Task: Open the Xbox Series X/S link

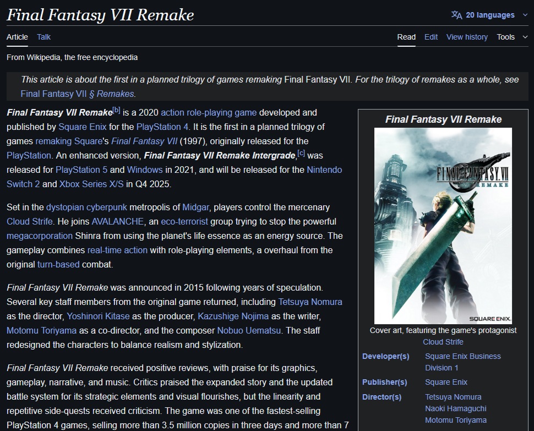Action: tap(91, 184)
